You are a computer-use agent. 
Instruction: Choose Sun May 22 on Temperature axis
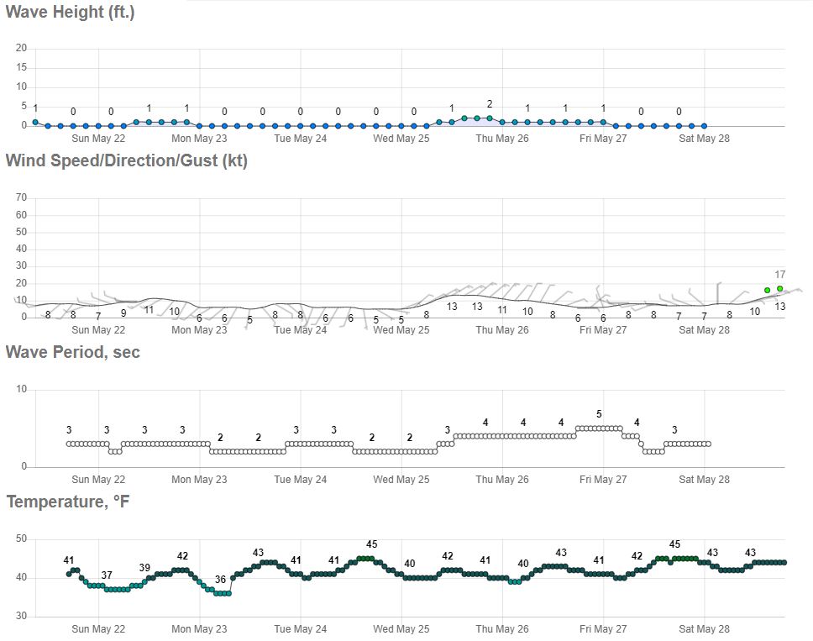98,629
